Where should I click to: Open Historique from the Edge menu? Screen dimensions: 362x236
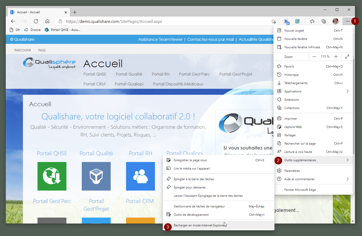click(x=313, y=75)
